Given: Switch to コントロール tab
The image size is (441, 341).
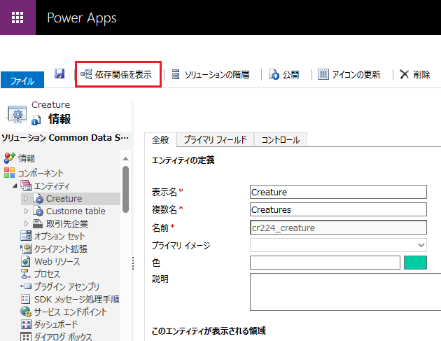Looking at the screenshot, I should pyautogui.click(x=280, y=140).
